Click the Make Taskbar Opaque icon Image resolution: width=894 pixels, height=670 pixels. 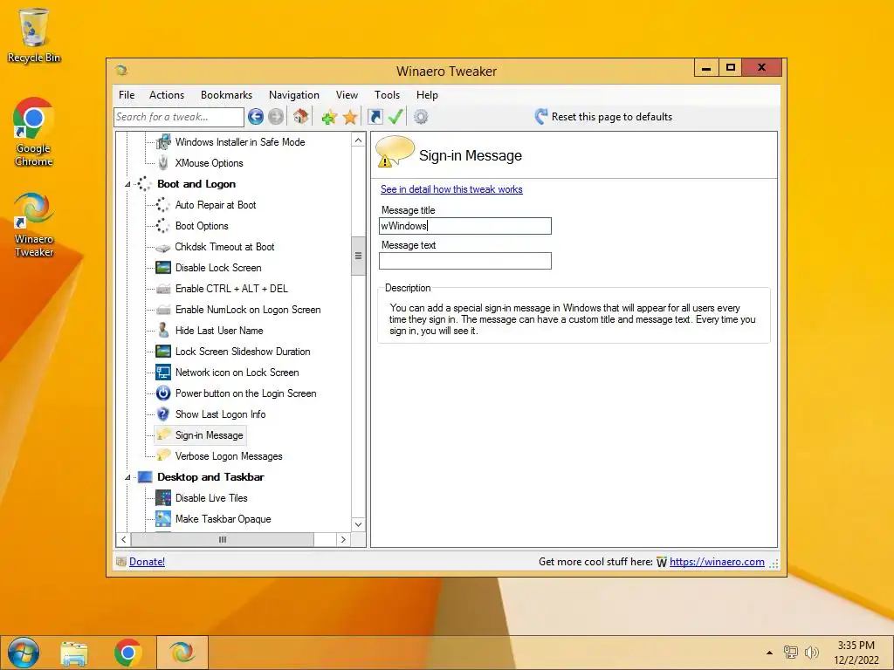click(163, 519)
